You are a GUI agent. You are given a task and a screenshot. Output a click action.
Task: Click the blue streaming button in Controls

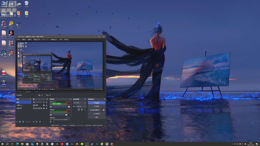coord(97,103)
